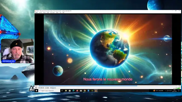
Task: Click the JM RAOUX AO webcam thumbnail
Action: coord(17,51)
